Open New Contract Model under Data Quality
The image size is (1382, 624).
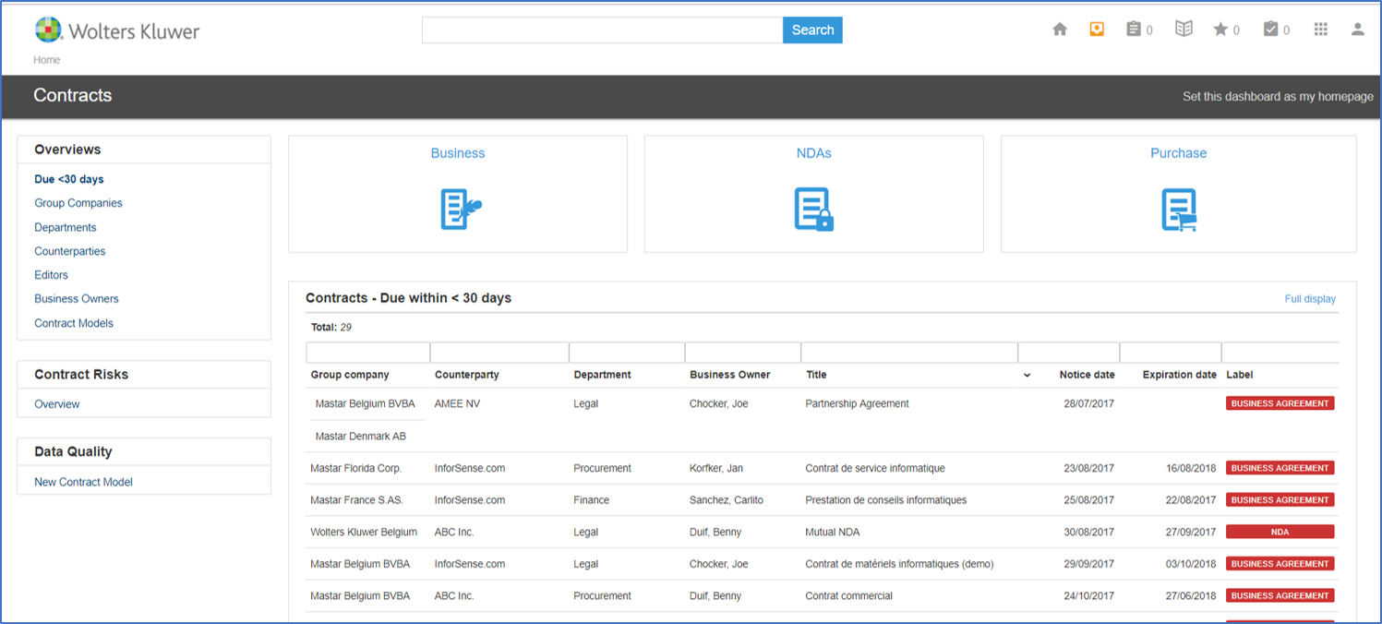click(x=84, y=482)
